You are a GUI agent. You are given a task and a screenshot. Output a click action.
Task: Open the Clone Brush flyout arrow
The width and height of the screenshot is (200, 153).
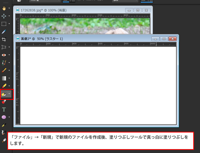9,63
